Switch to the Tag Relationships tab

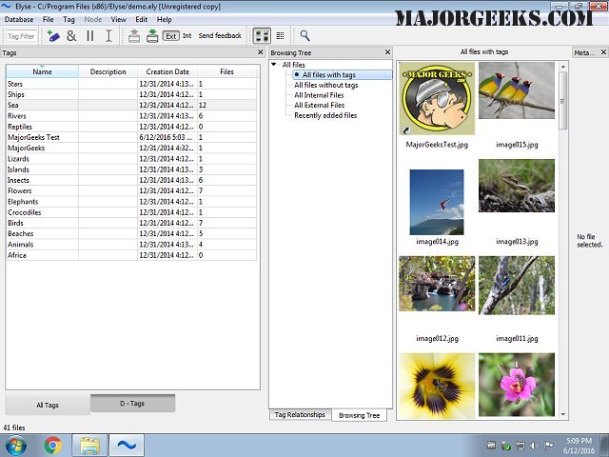click(300, 415)
